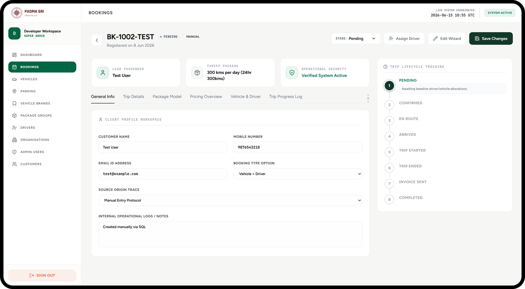This screenshot has height=289, width=525.
Task: Open the Source Origin Trace dropdown
Action: tap(230, 200)
